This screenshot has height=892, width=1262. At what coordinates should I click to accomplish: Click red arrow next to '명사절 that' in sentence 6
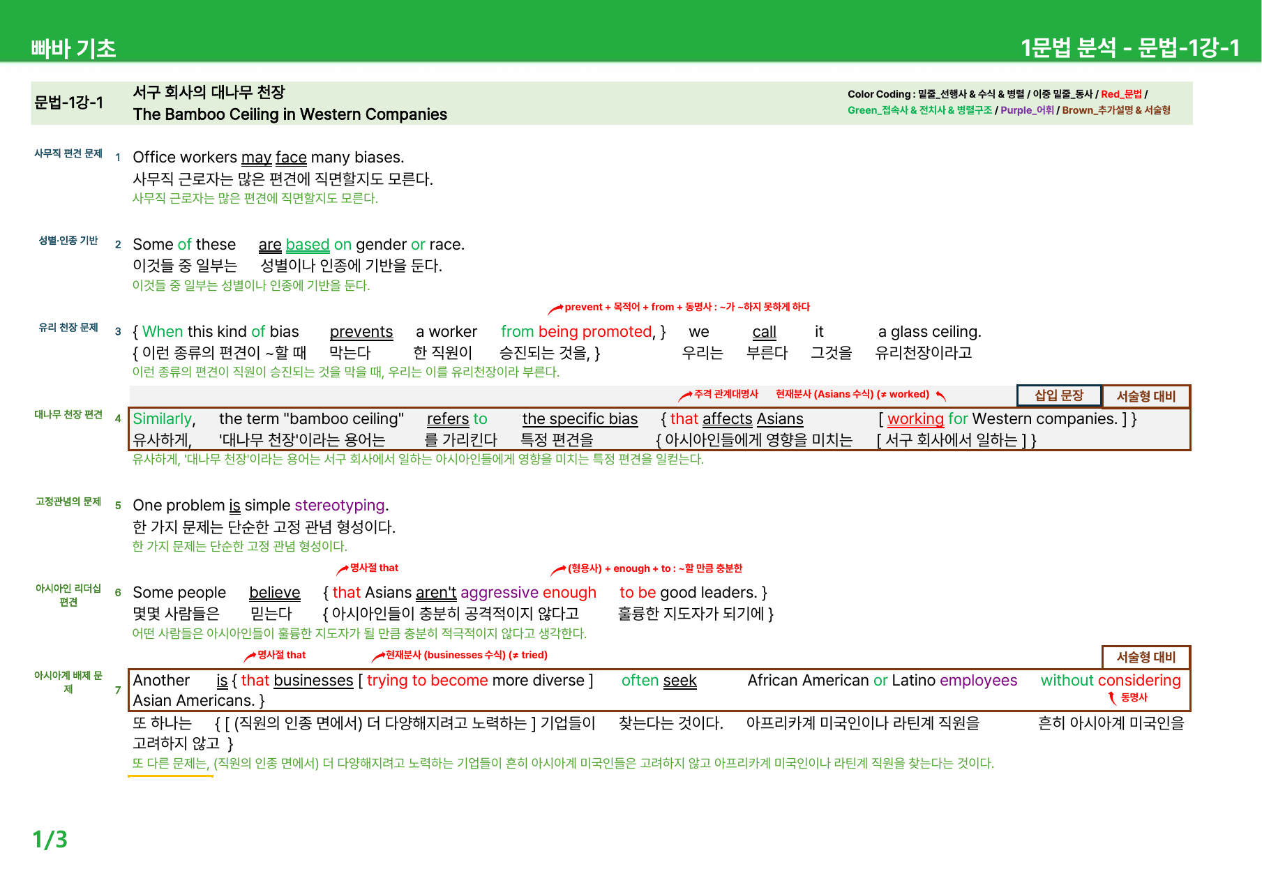[343, 570]
